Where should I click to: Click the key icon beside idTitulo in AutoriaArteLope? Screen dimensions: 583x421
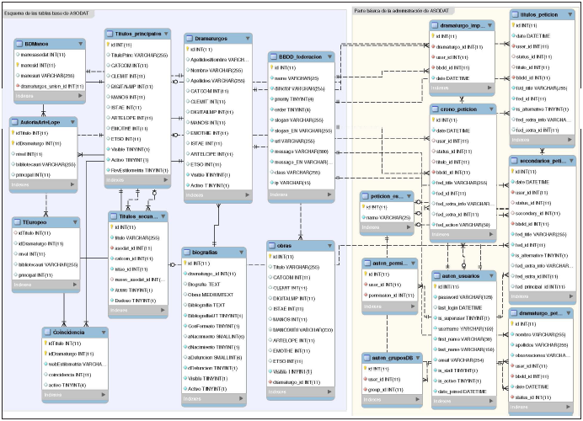pyautogui.click(x=13, y=134)
